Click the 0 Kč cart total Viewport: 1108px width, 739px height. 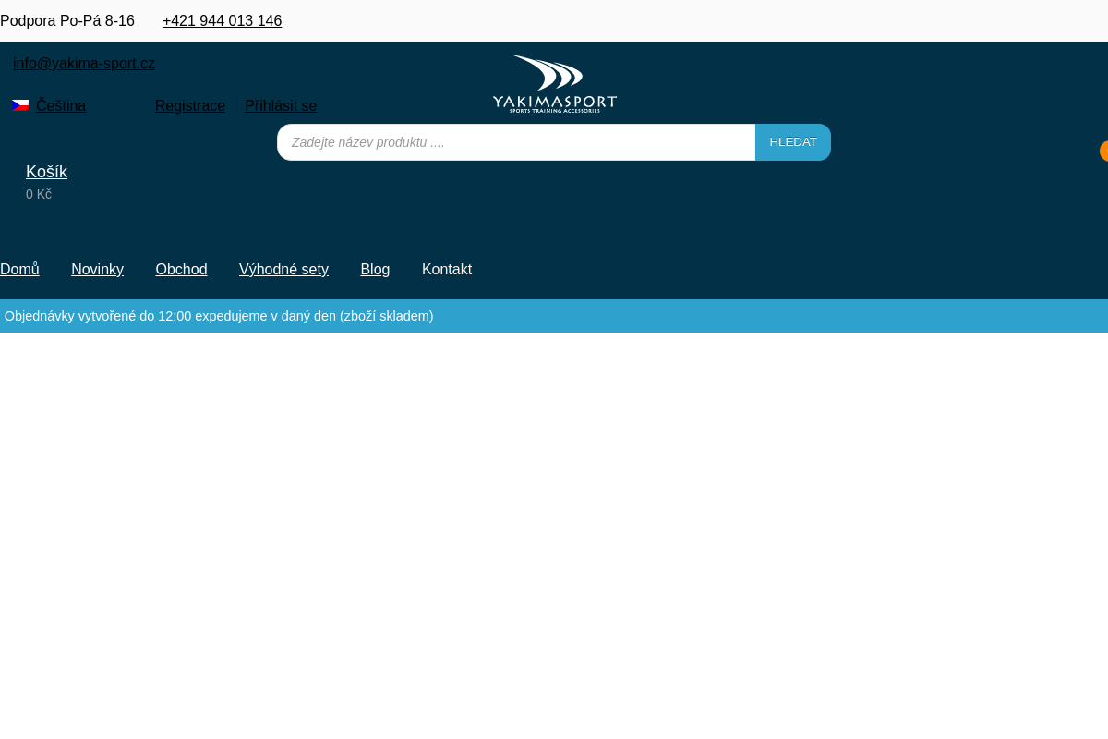[x=39, y=194]
